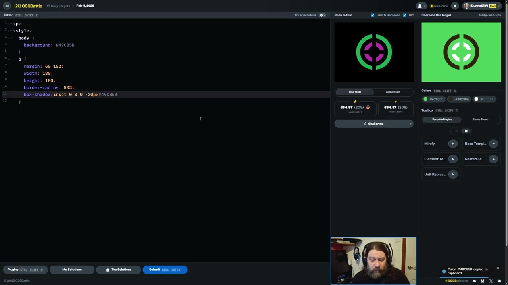Run the Nested Template plugin
The height and width of the screenshot is (285, 508).
pyautogui.click(x=493, y=159)
